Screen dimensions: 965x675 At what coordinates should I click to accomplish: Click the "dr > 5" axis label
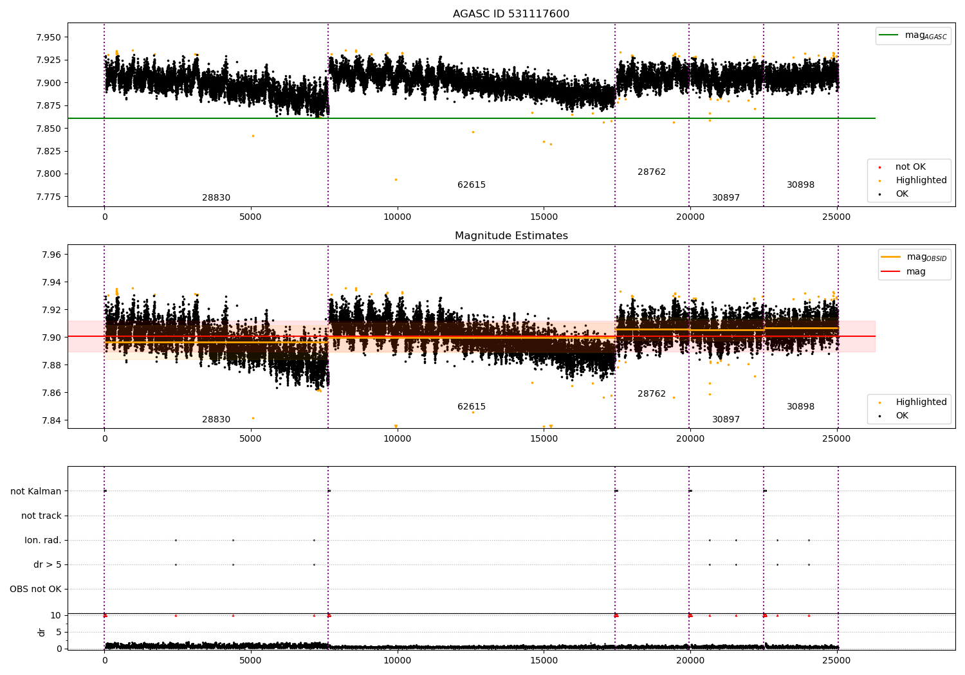coord(48,565)
